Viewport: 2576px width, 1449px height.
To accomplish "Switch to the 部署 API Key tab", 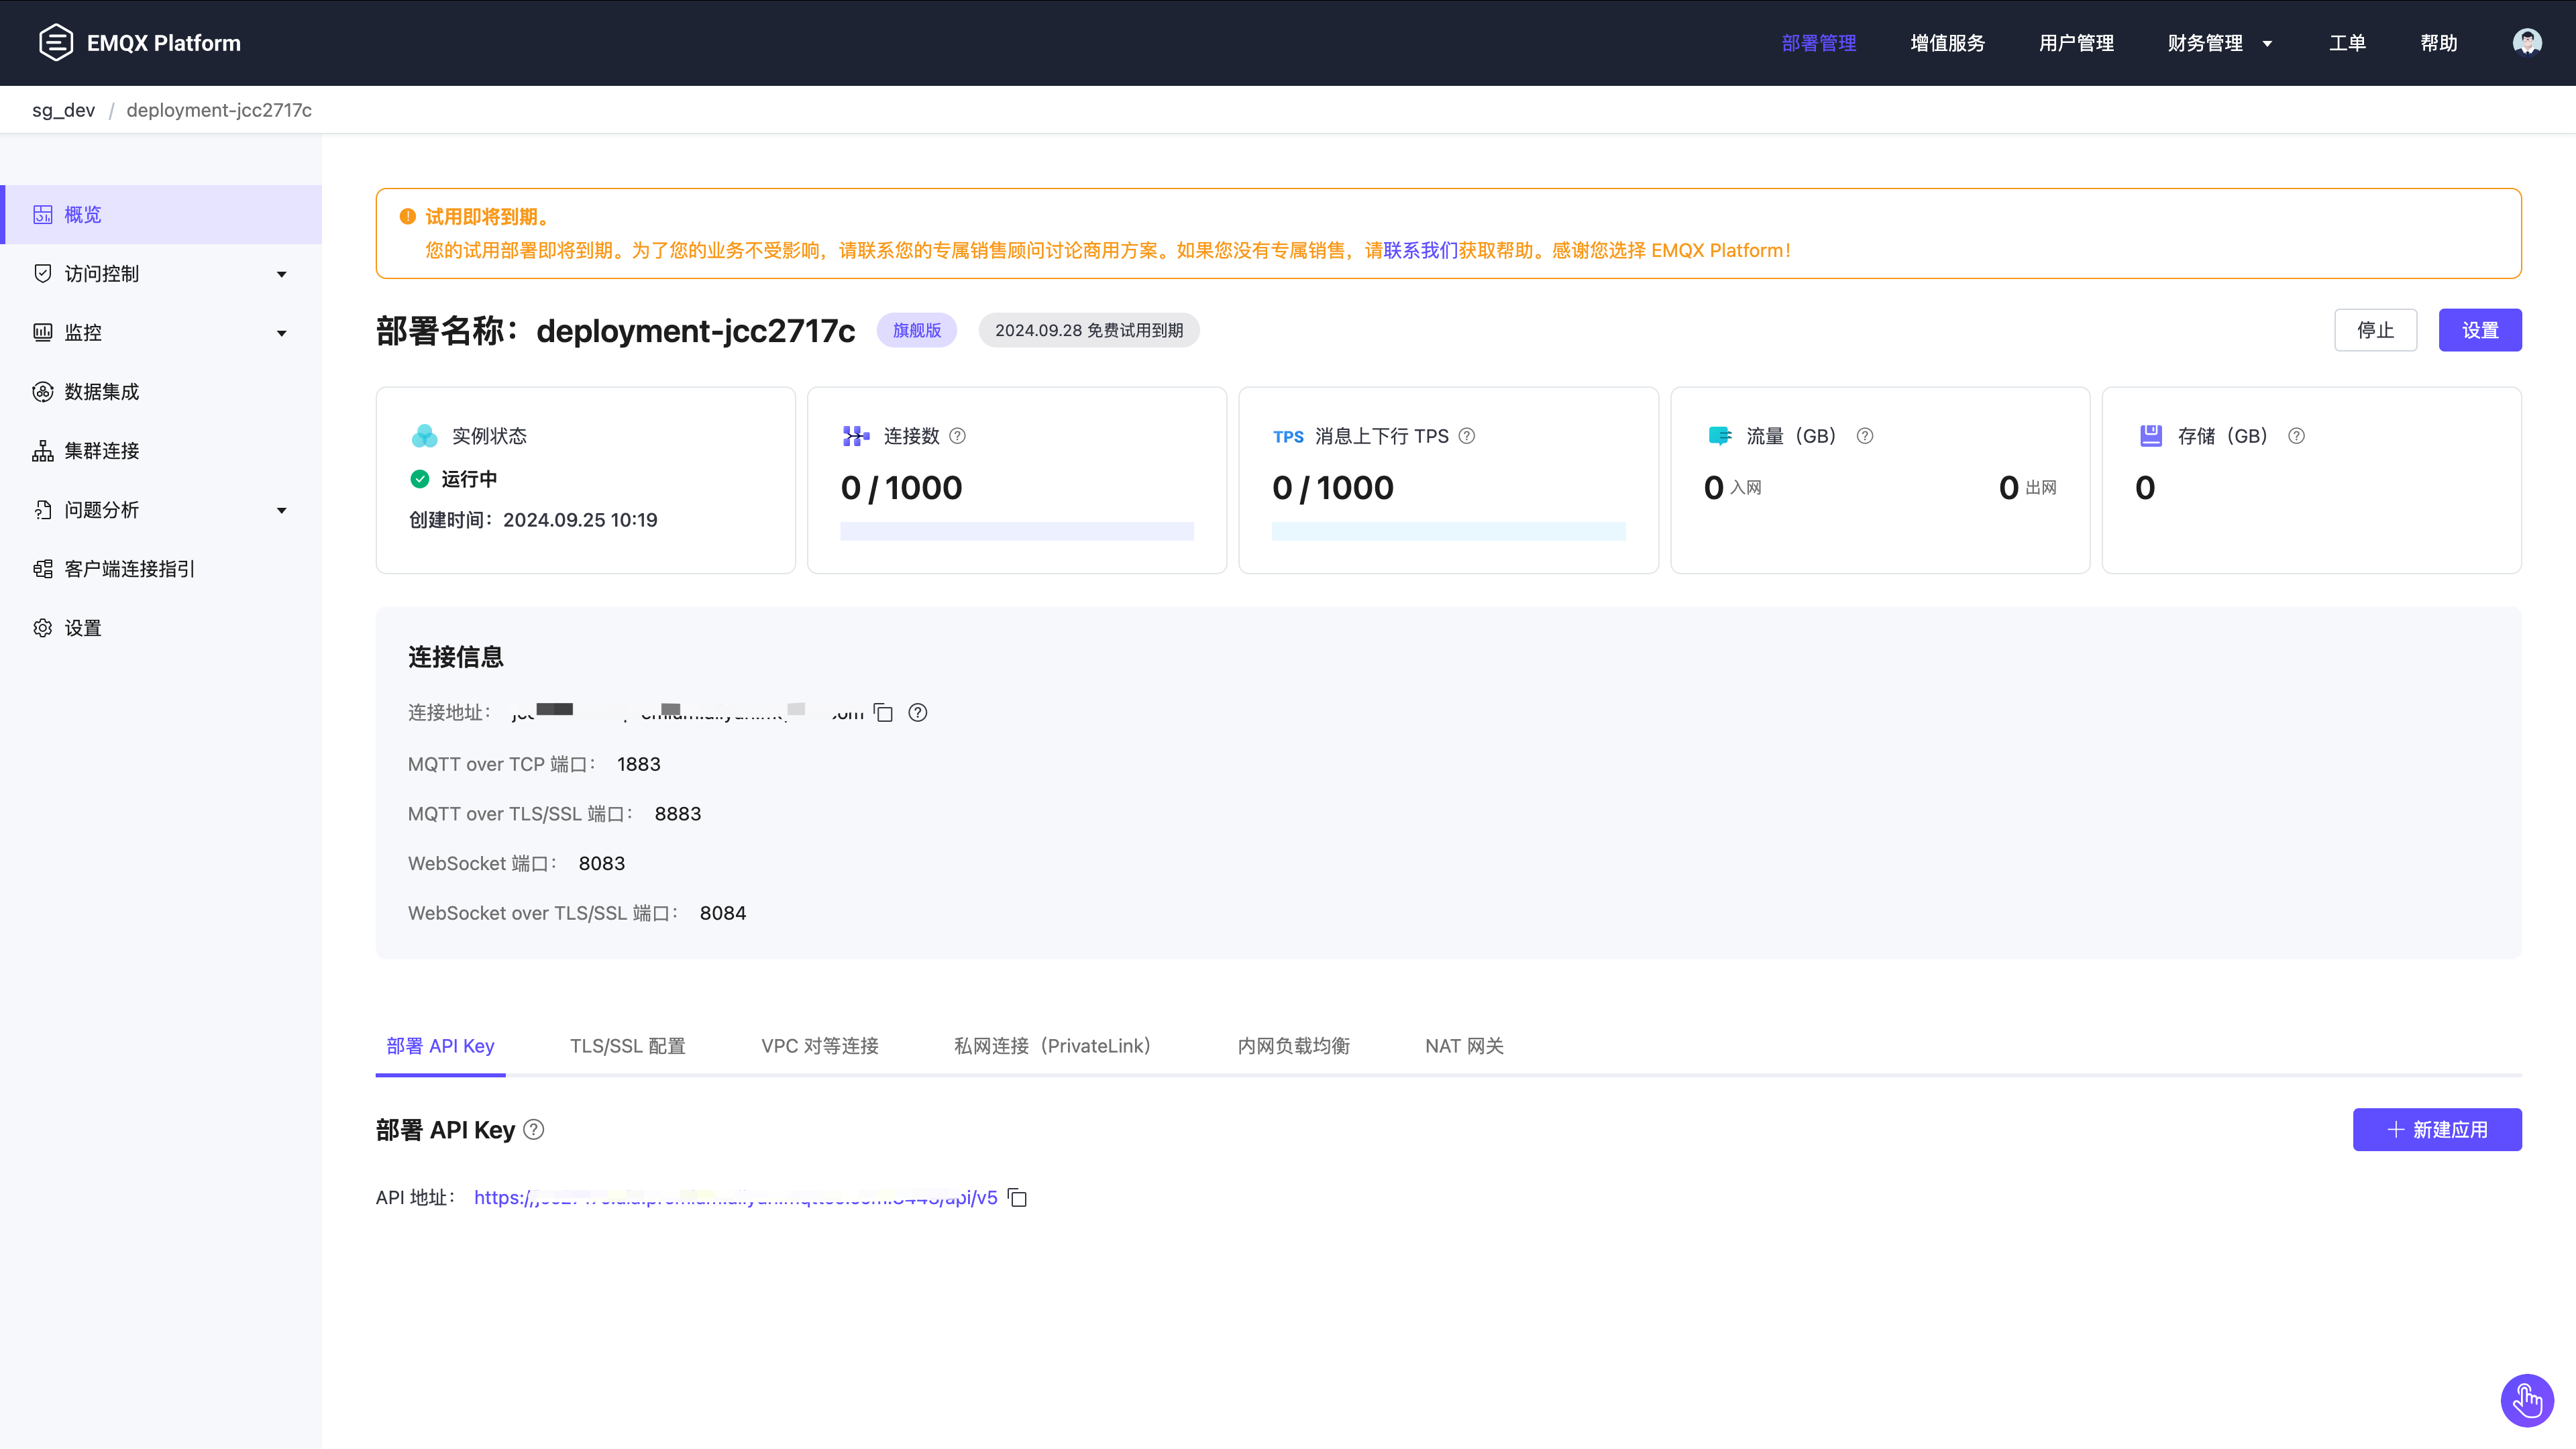I will click(440, 1046).
